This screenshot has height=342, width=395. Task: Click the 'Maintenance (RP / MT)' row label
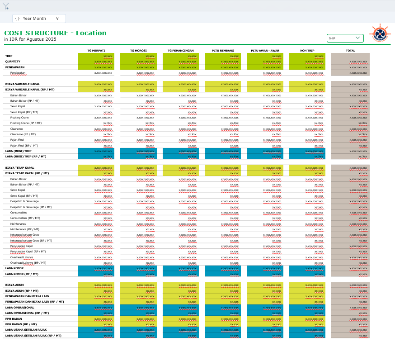(24, 229)
